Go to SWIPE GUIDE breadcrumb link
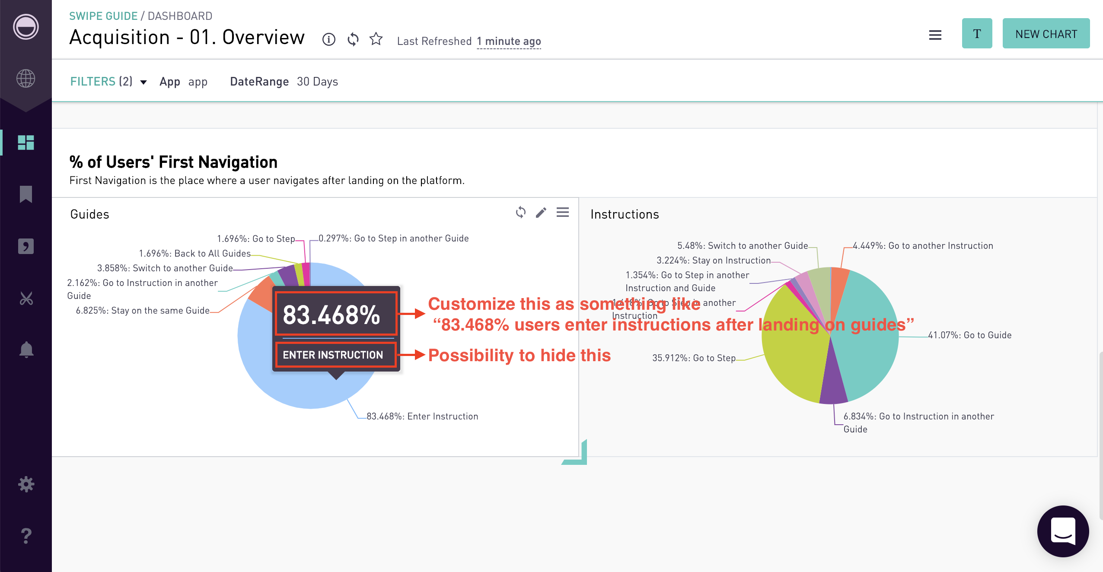1103x572 pixels. click(x=103, y=16)
